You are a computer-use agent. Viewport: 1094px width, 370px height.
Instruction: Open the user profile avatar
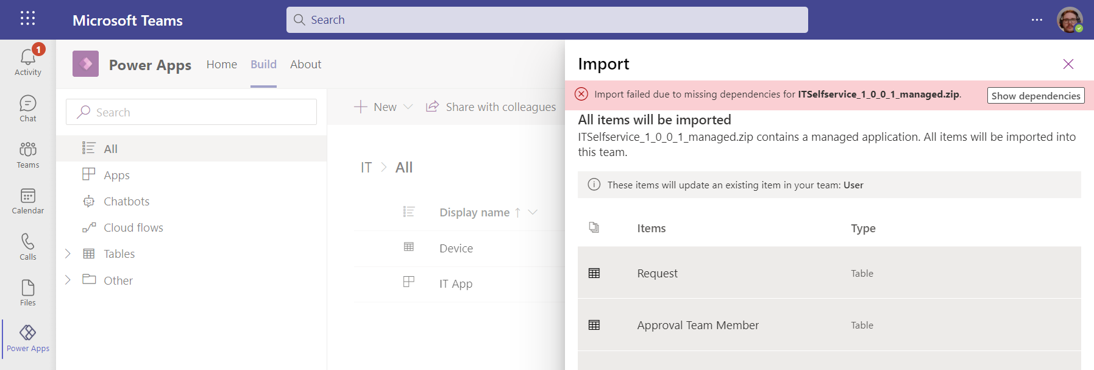click(x=1070, y=20)
